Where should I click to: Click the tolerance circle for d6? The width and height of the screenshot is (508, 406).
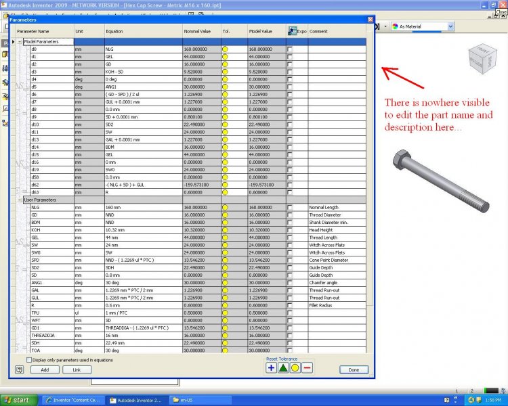tap(225, 95)
